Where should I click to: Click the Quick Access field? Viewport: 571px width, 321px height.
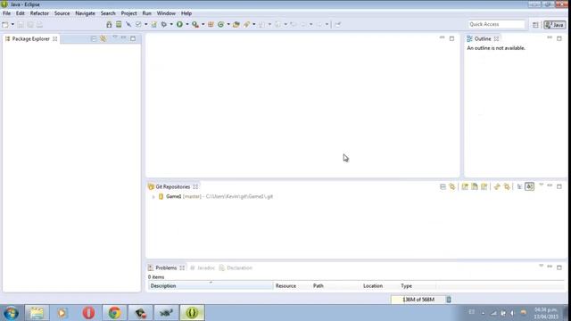[496, 24]
